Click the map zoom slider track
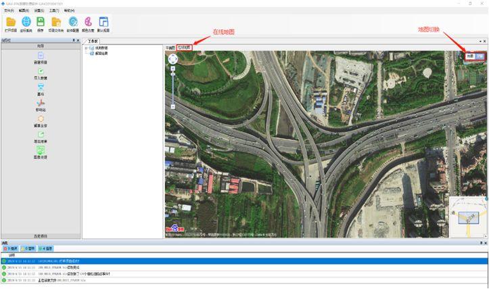Viewport: 489px width, 289px height. [173, 88]
